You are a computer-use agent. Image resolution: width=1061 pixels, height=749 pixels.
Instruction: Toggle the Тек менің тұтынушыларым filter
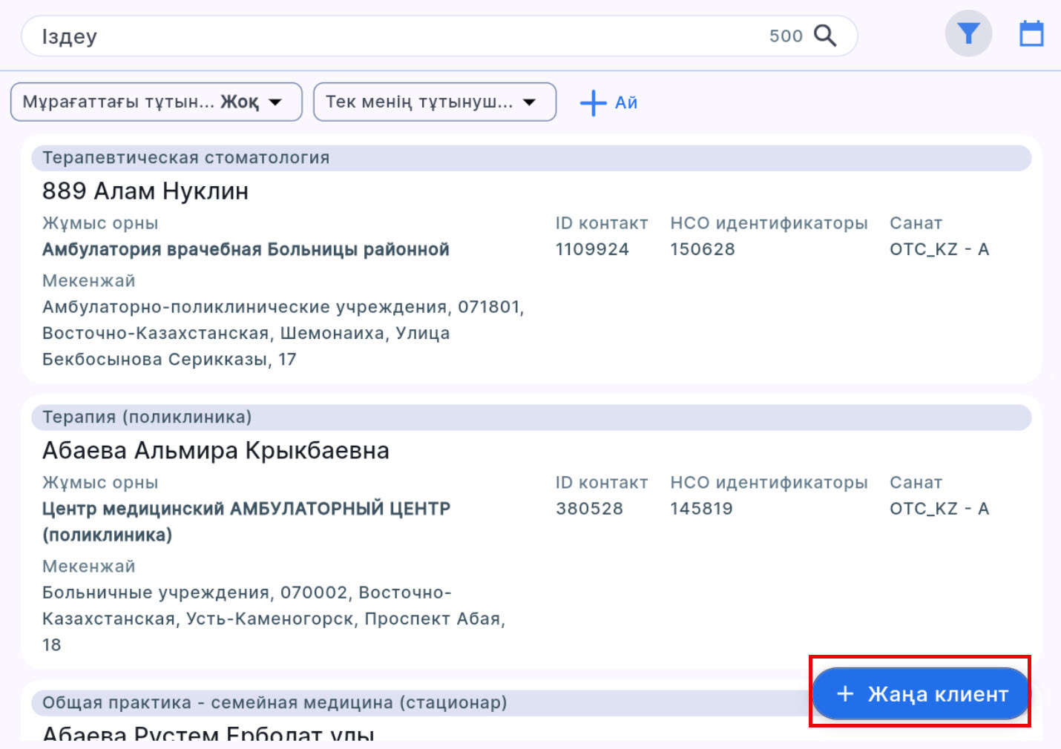click(434, 102)
